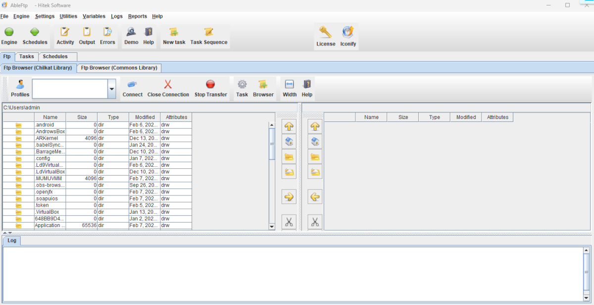The image size is (594, 305).
Task: Click the local file list scroll down arrow
Action: tap(271, 227)
